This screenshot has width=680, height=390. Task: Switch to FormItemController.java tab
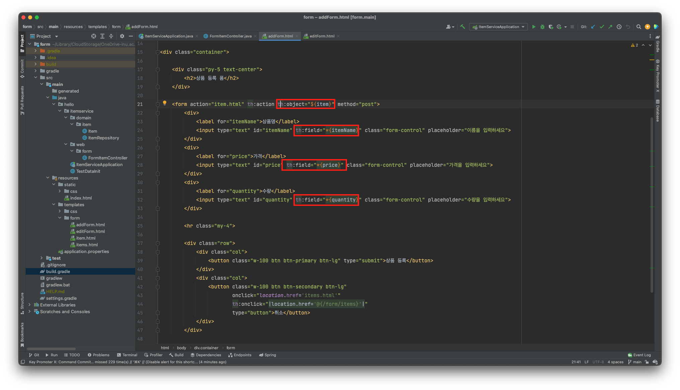tap(230, 36)
